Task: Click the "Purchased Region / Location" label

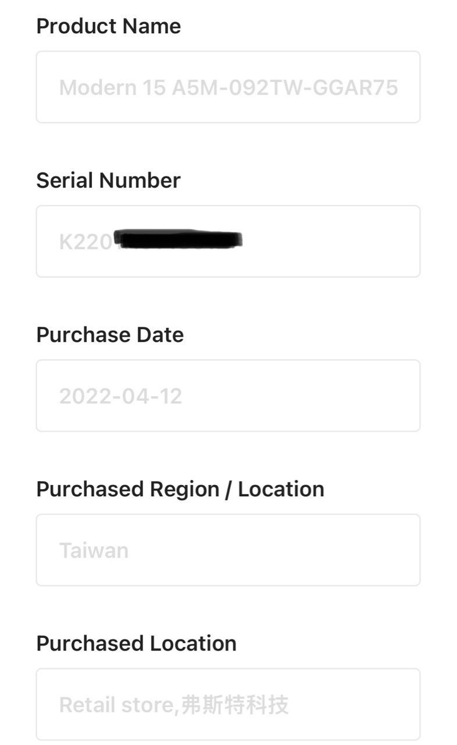Action: [x=180, y=489]
